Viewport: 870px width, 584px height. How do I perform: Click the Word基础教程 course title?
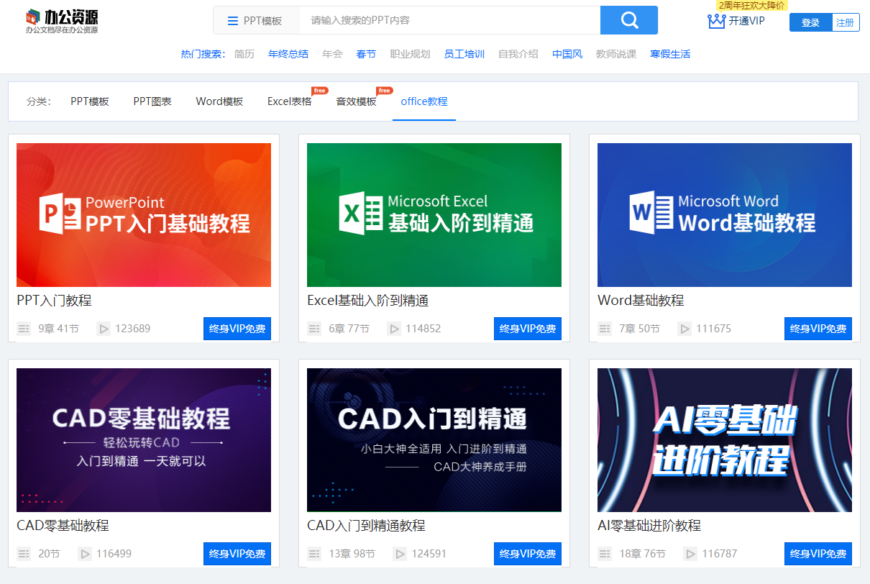641,301
